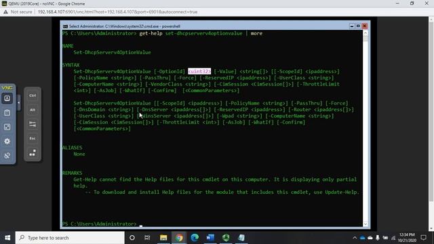Close the remote PowerShell window
Viewport: 434px width, 244px height.
click(365, 26)
